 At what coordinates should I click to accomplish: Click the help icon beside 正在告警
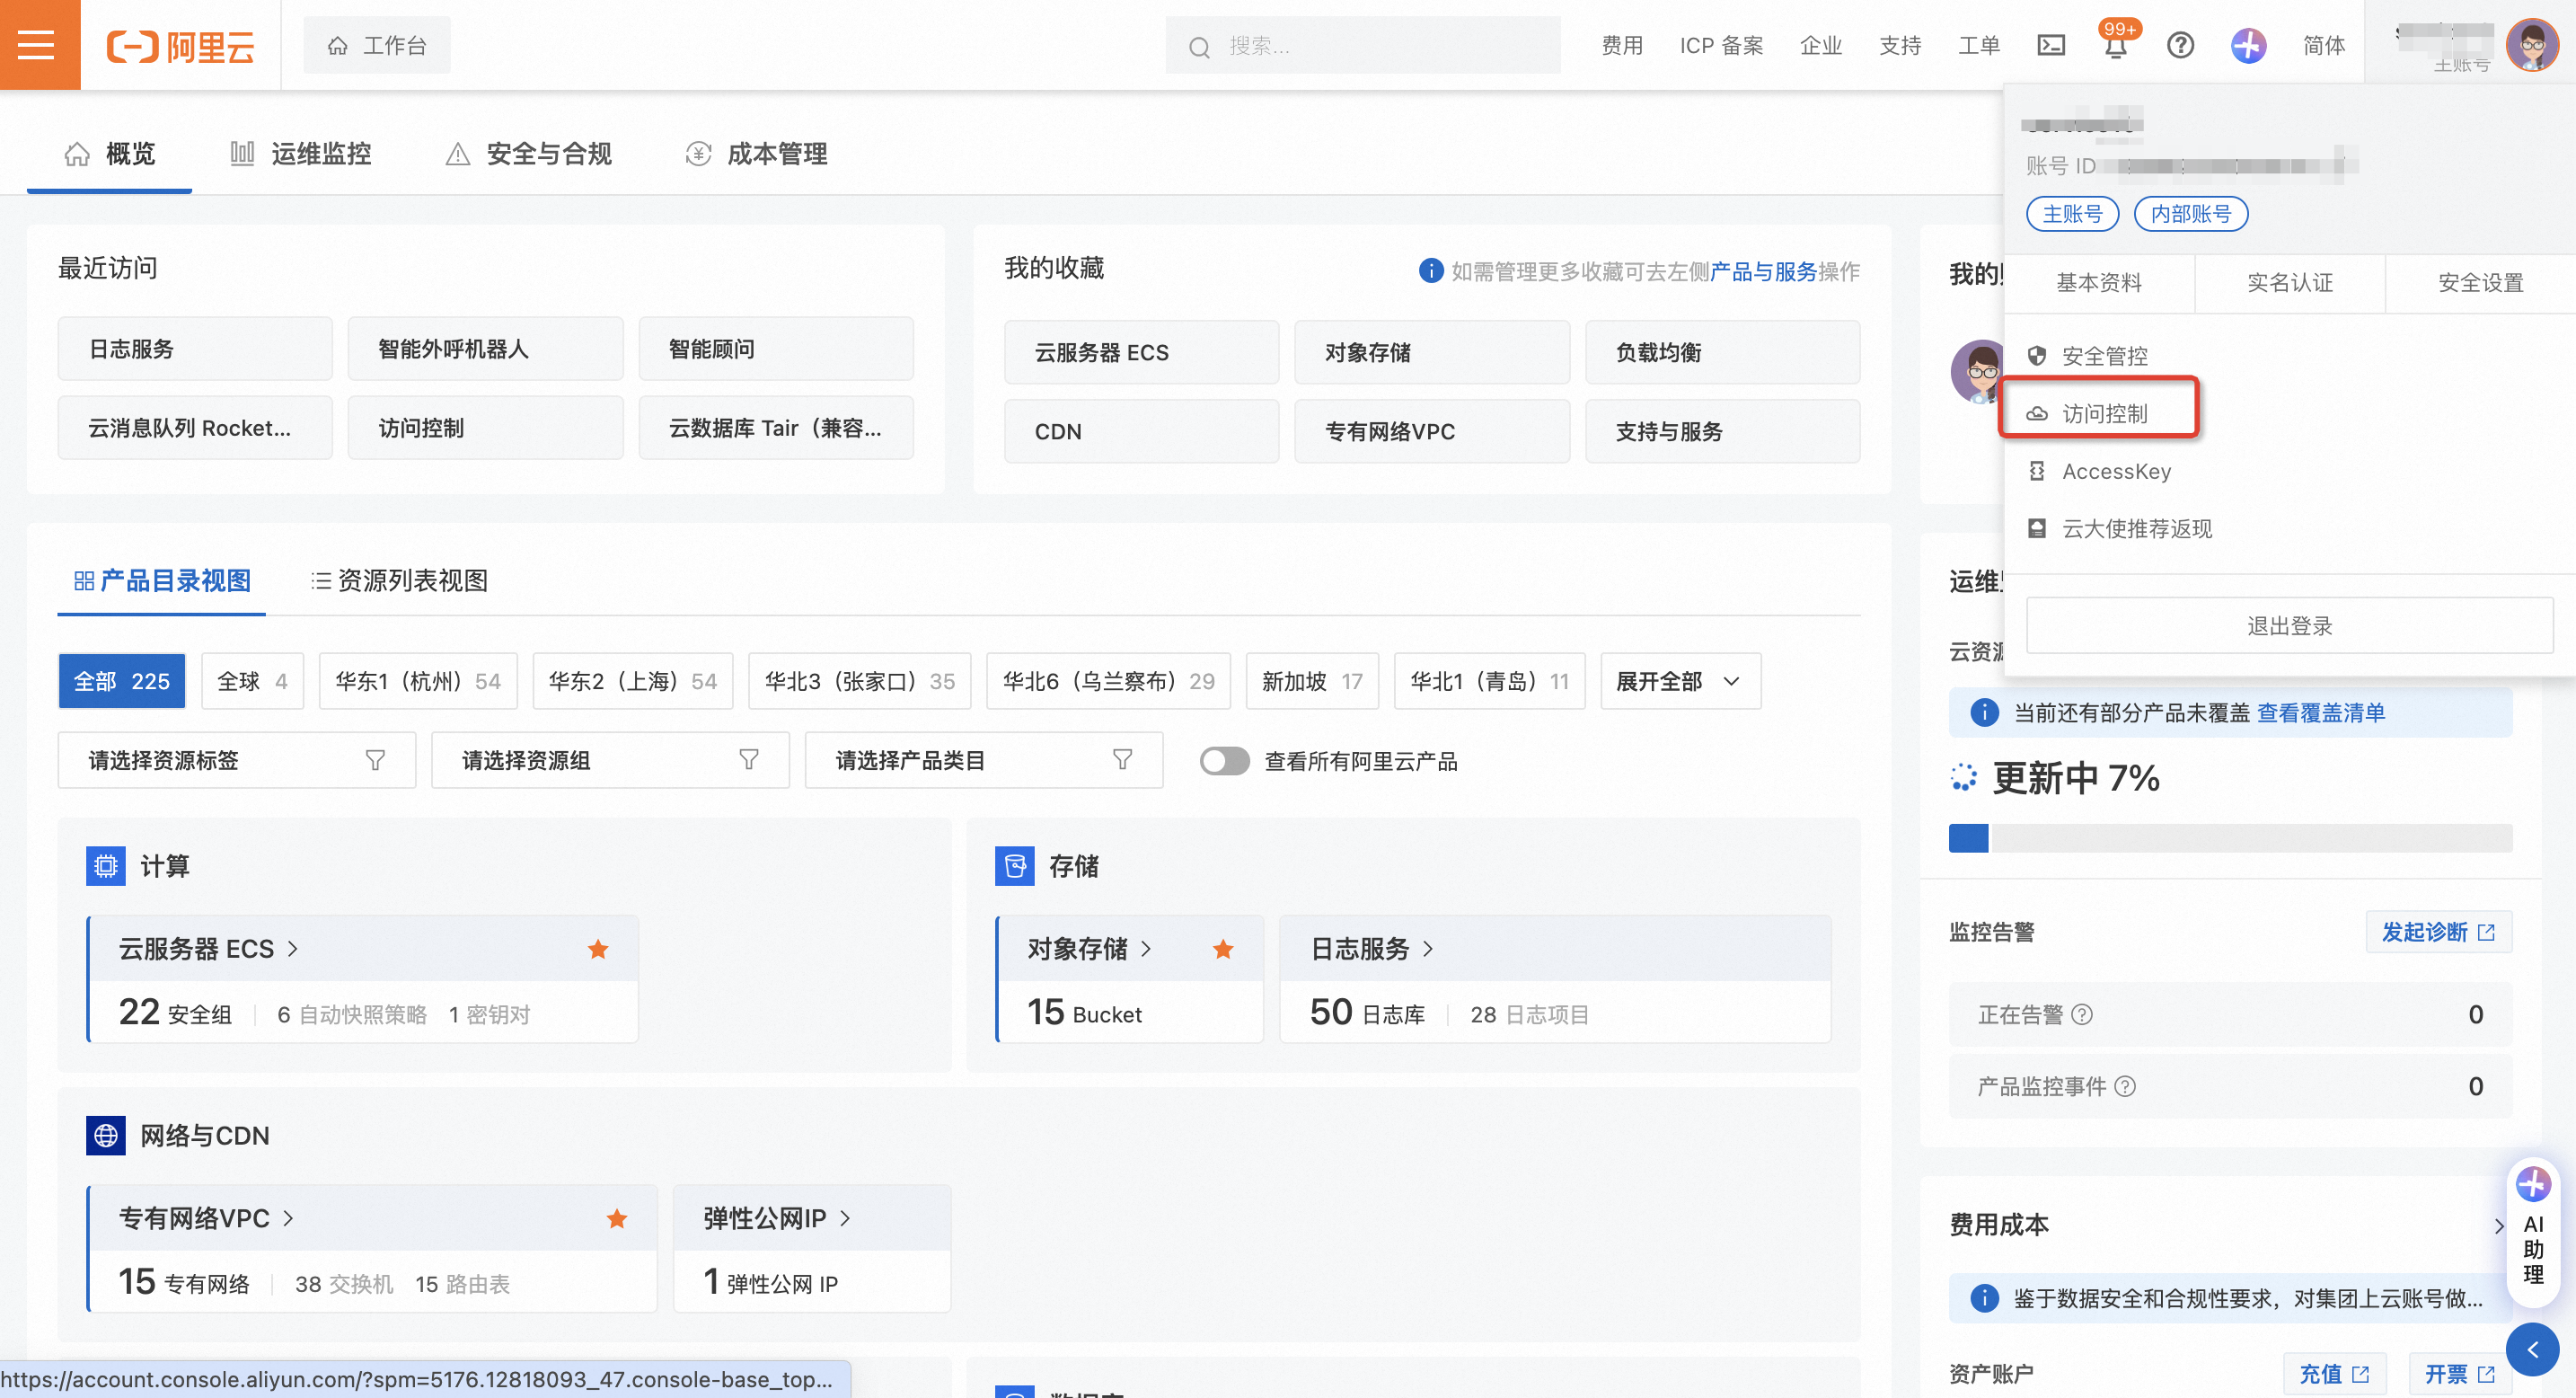(2082, 1014)
